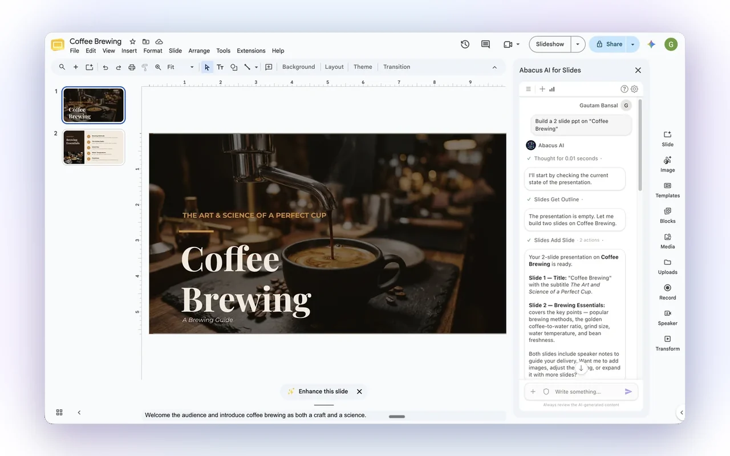This screenshot has width=730, height=456.
Task: Click the Add comment toolbar icon
Action: coord(269,67)
